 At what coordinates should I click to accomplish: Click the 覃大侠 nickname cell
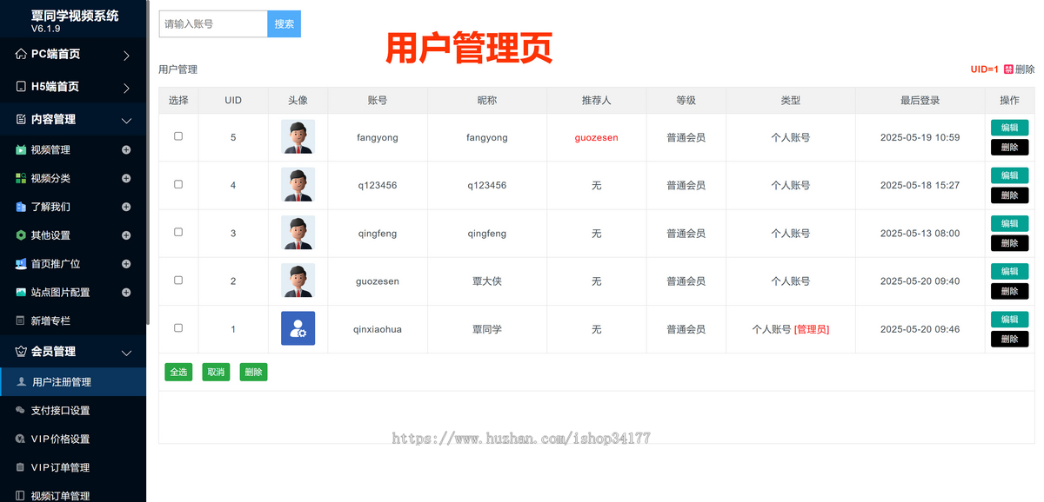coord(486,281)
